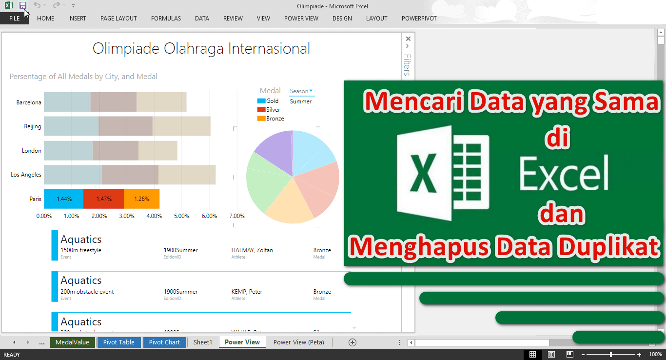Open the LAYOUT ribbon tab
This screenshot has height=360, width=666.
click(377, 19)
